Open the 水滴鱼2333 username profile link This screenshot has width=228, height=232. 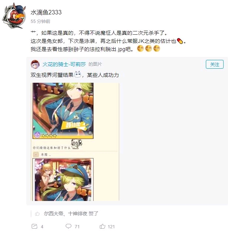coord(46,12)
